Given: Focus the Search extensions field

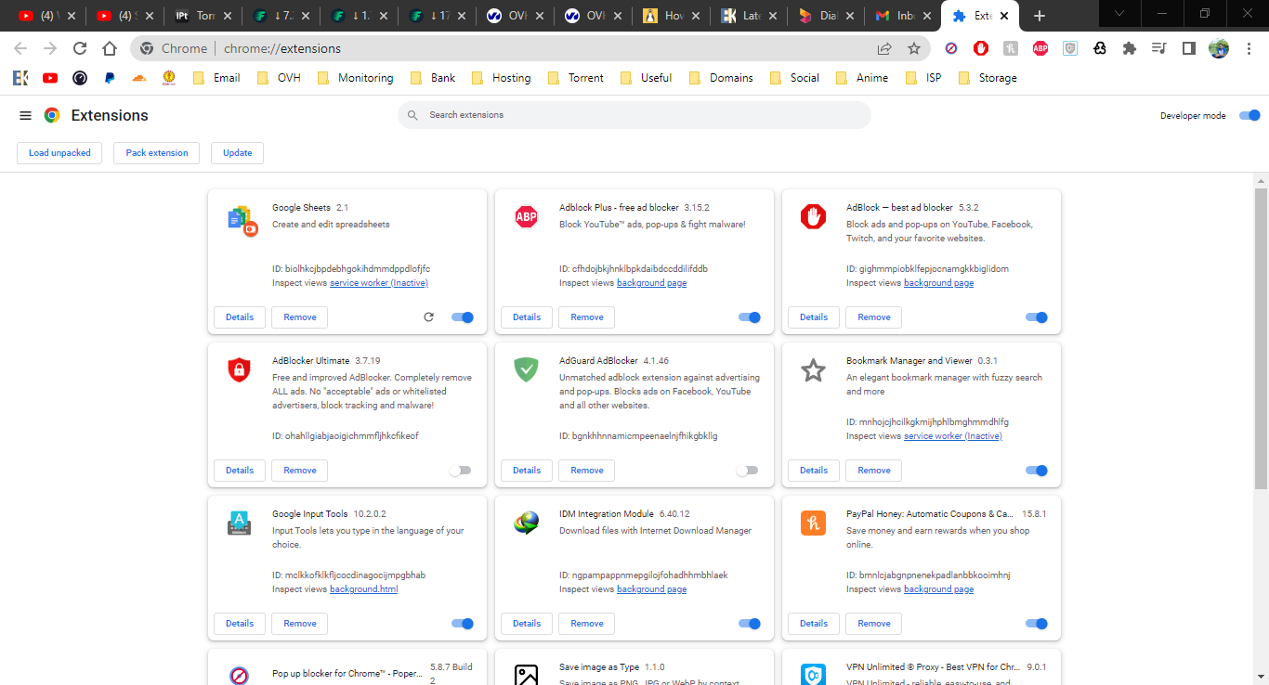Looking at the screenshot, I should (634, 115).
